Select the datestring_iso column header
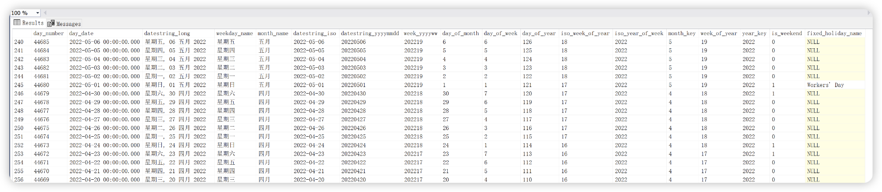The image size is (882, 192). coord(315,33)
